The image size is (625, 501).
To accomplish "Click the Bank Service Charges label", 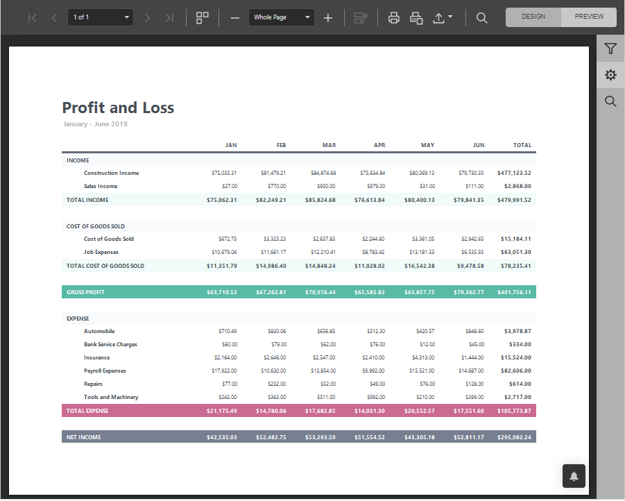I will point(110,345).
